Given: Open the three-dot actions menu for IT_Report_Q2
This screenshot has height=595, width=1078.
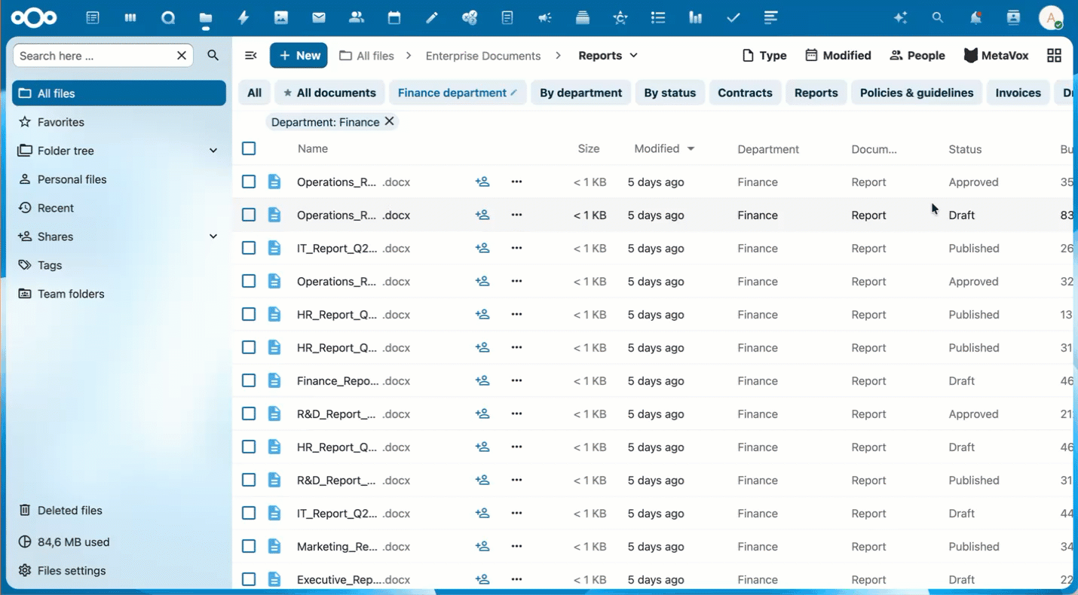Looking at the screenshot, I should coord(516,248).
